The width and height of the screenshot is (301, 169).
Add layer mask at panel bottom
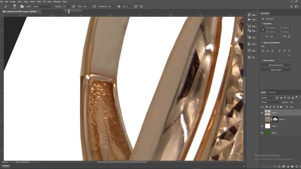pos(284,167)
